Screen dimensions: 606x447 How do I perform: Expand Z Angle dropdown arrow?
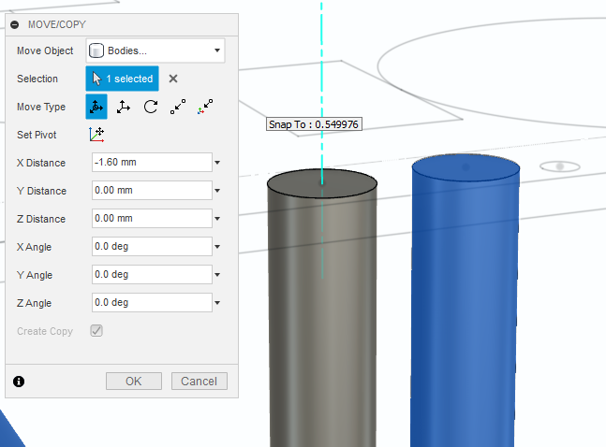click(217, 303)
